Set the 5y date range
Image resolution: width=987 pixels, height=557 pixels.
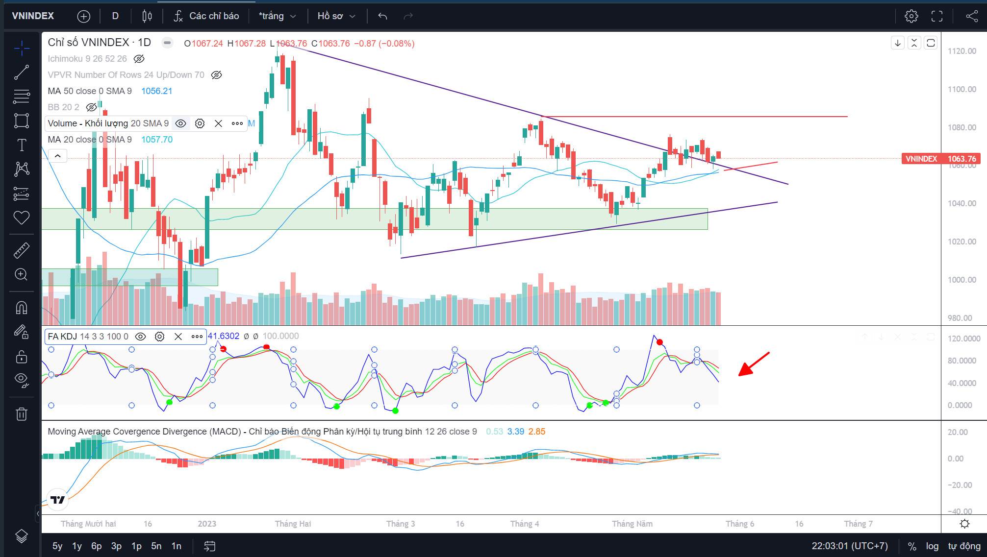point(57,546)
